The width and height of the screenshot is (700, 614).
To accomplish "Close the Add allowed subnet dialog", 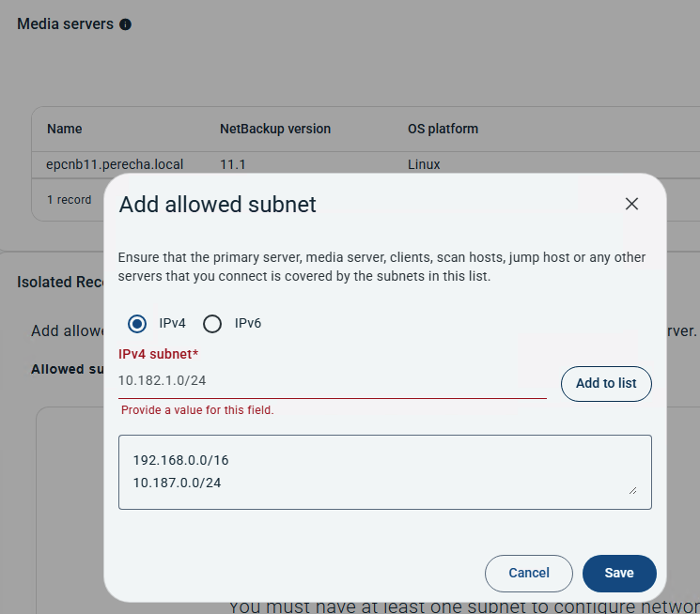I will 631,204.
